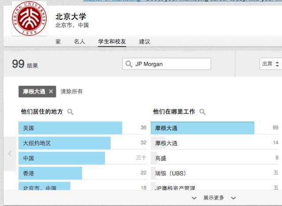282x206 pixels.
Task: Open the 出席 dropdown
Action: [271, 64]
